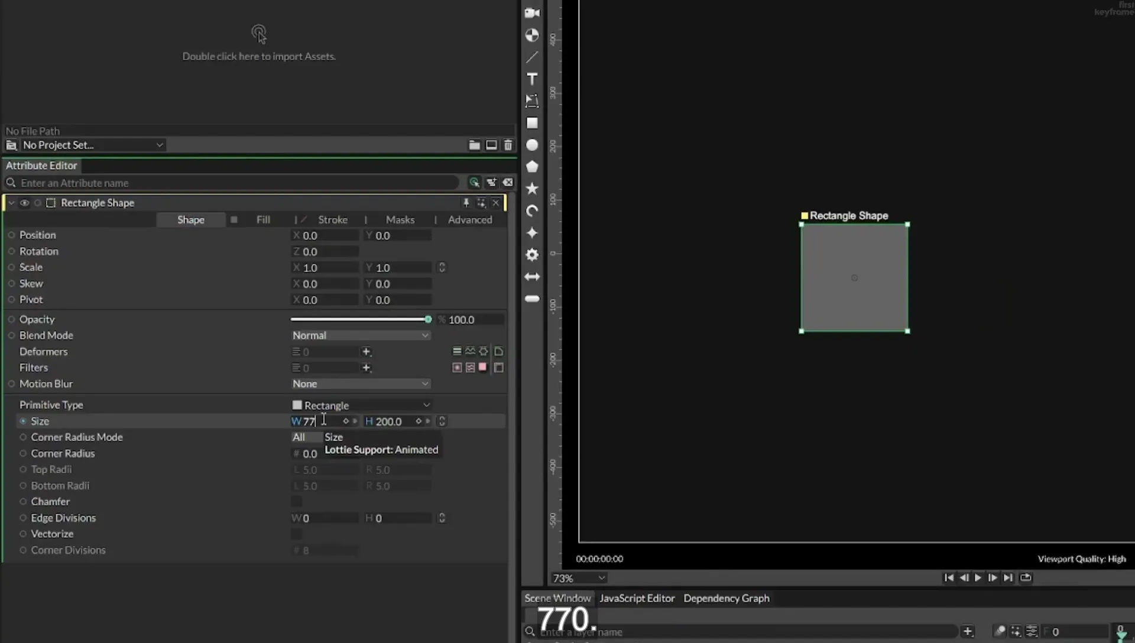Click the add layer plus button
Image resolution: width=1135 pixels, height=643 pixels.
pos(968,631)
